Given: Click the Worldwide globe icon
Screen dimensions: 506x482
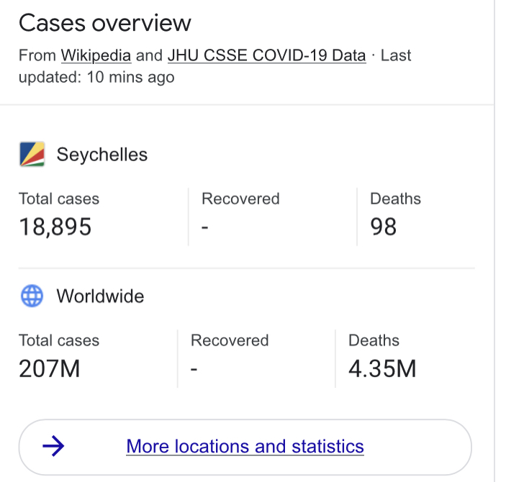Looking at the screenshot, I should 32,296.
